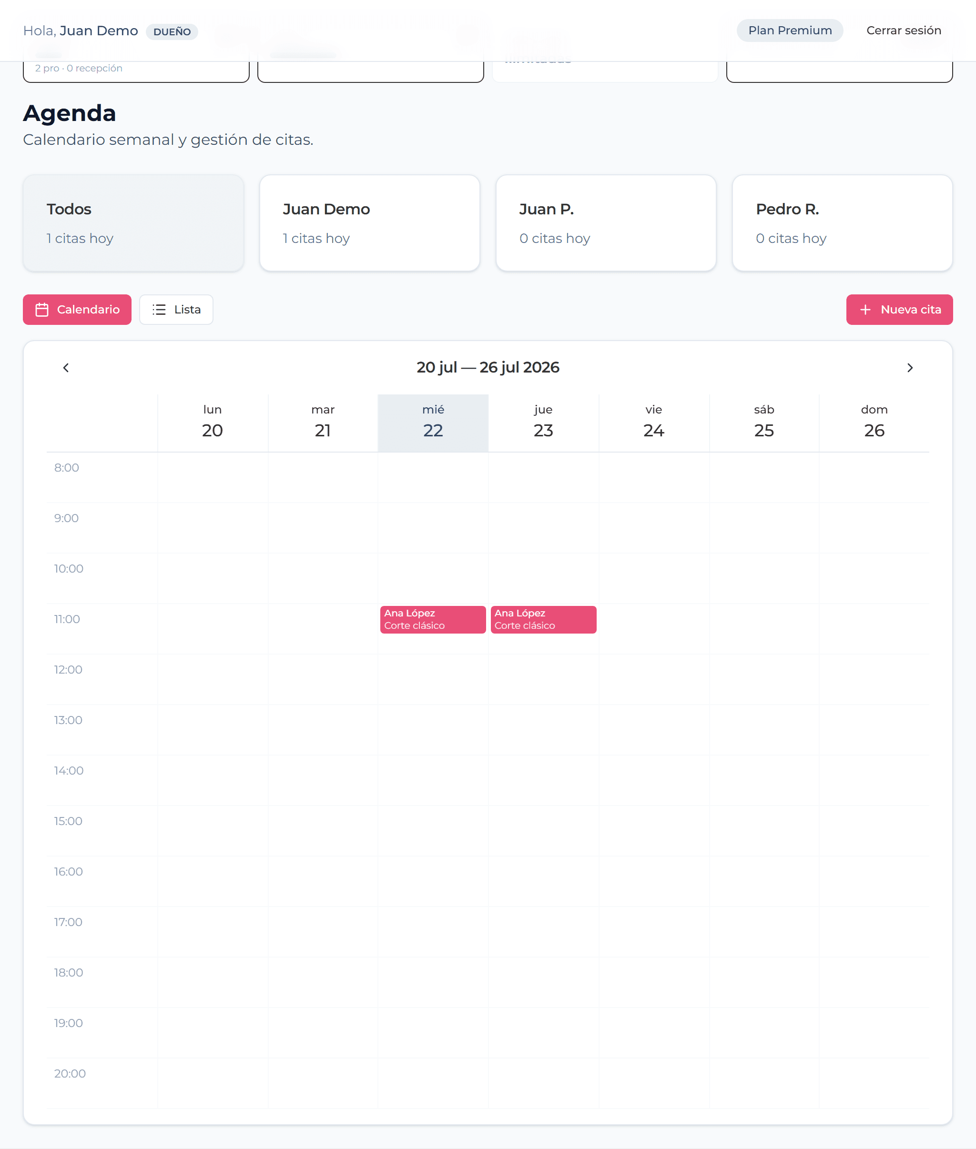
Task: Filter agenda by Juan P. card
Action: click(x=606, y=223)
